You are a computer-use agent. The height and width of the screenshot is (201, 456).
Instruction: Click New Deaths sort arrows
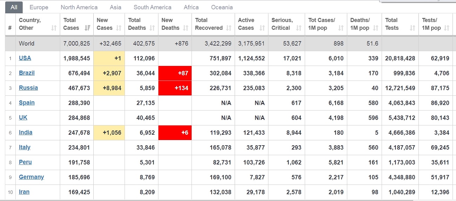(185, 28)
